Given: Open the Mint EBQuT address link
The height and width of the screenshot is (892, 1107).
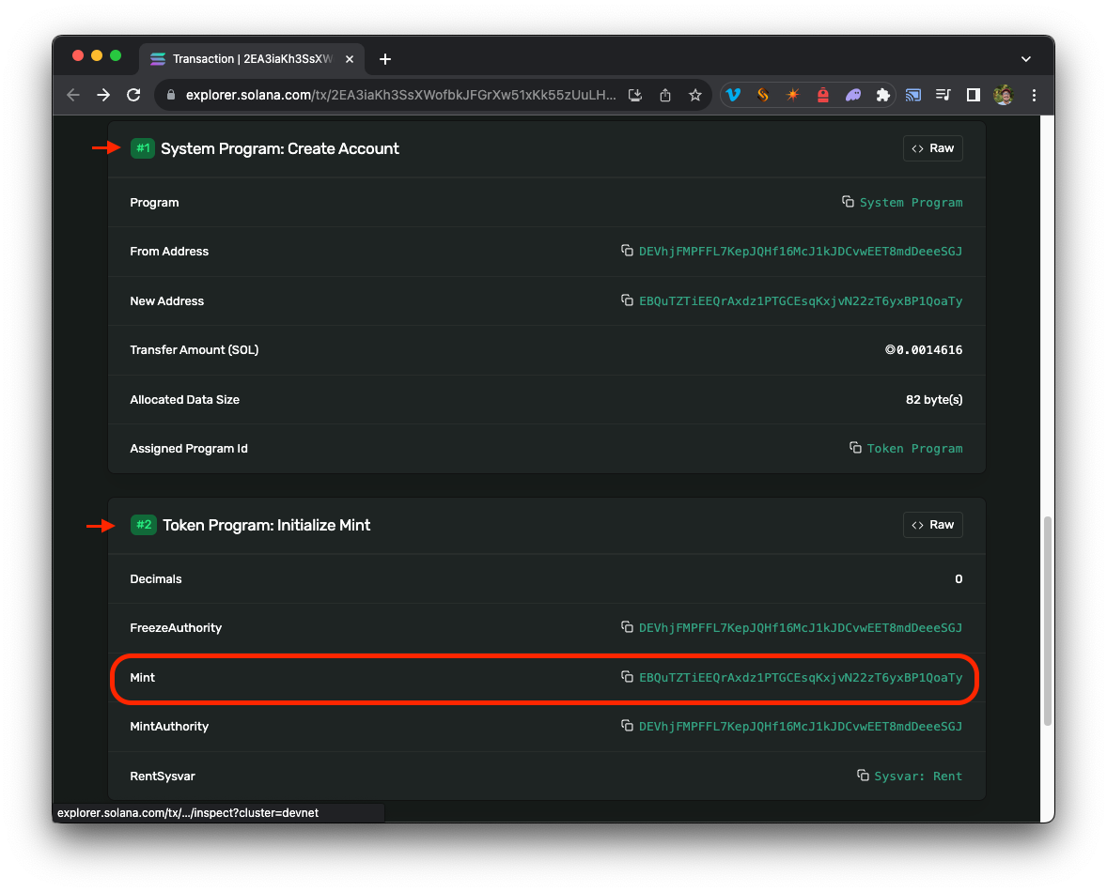Looking at the screenshot, I should [801, 678].
